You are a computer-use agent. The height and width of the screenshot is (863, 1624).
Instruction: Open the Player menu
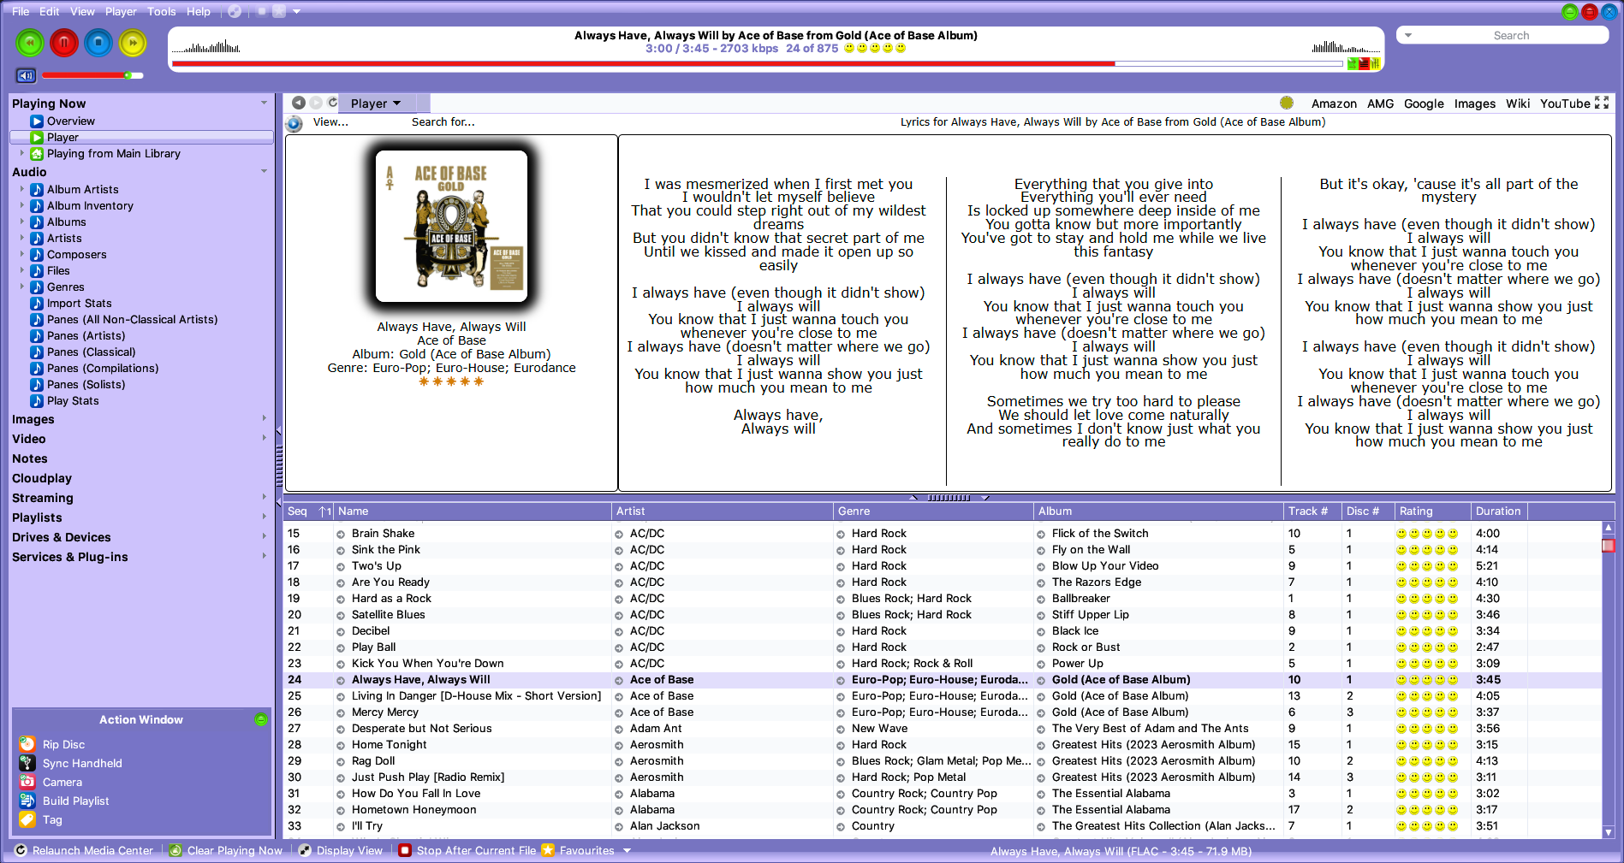click(x=121, y=11)
